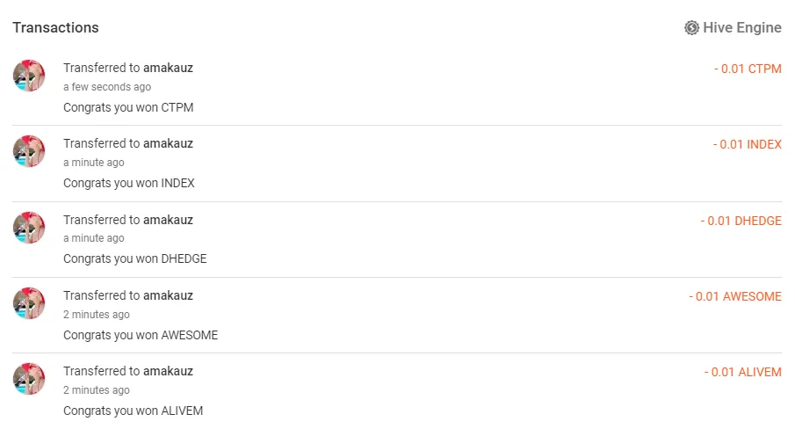The width and height of the screenshot is (795, 429).
Task: Open amakauz link in DHEDGE transfer
Action: 168,220
